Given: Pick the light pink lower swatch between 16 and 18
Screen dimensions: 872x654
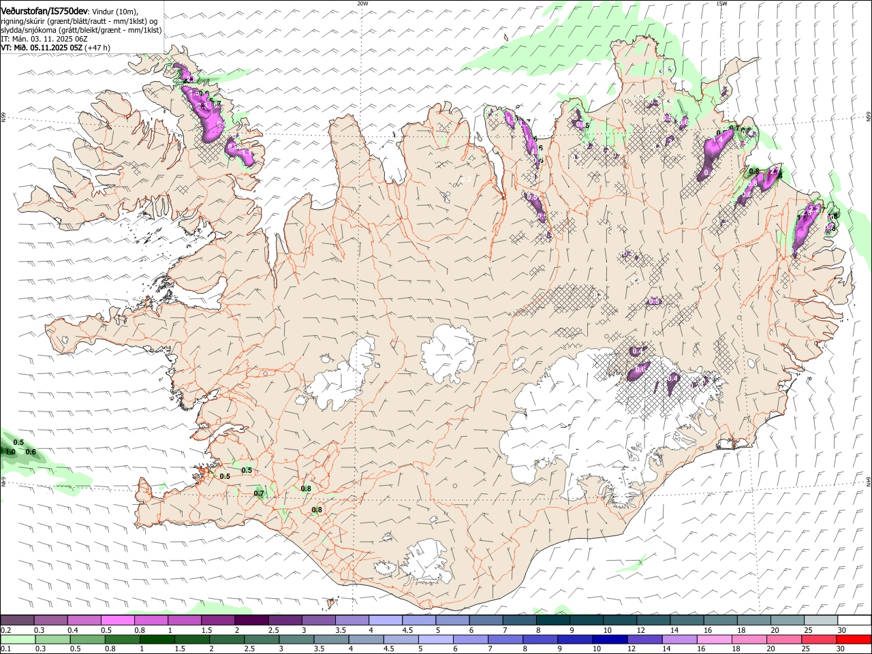Looking at the screenshot, I should (x=714, y=640).
